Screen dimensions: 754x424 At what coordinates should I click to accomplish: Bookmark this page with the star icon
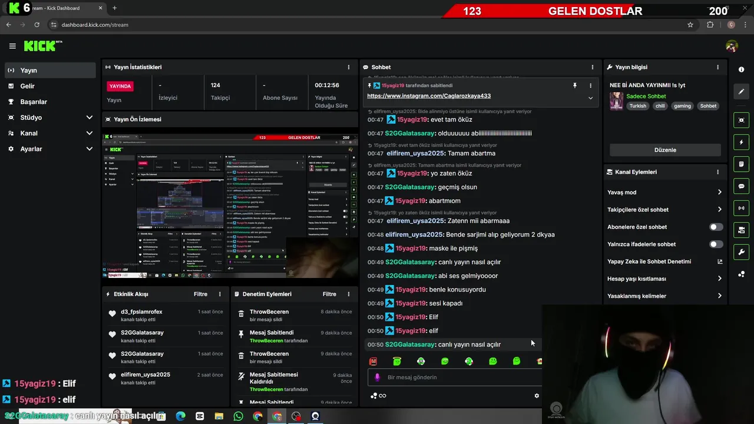point(690,25)
